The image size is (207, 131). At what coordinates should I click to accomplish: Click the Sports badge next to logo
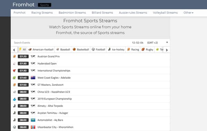coord(45,5)
